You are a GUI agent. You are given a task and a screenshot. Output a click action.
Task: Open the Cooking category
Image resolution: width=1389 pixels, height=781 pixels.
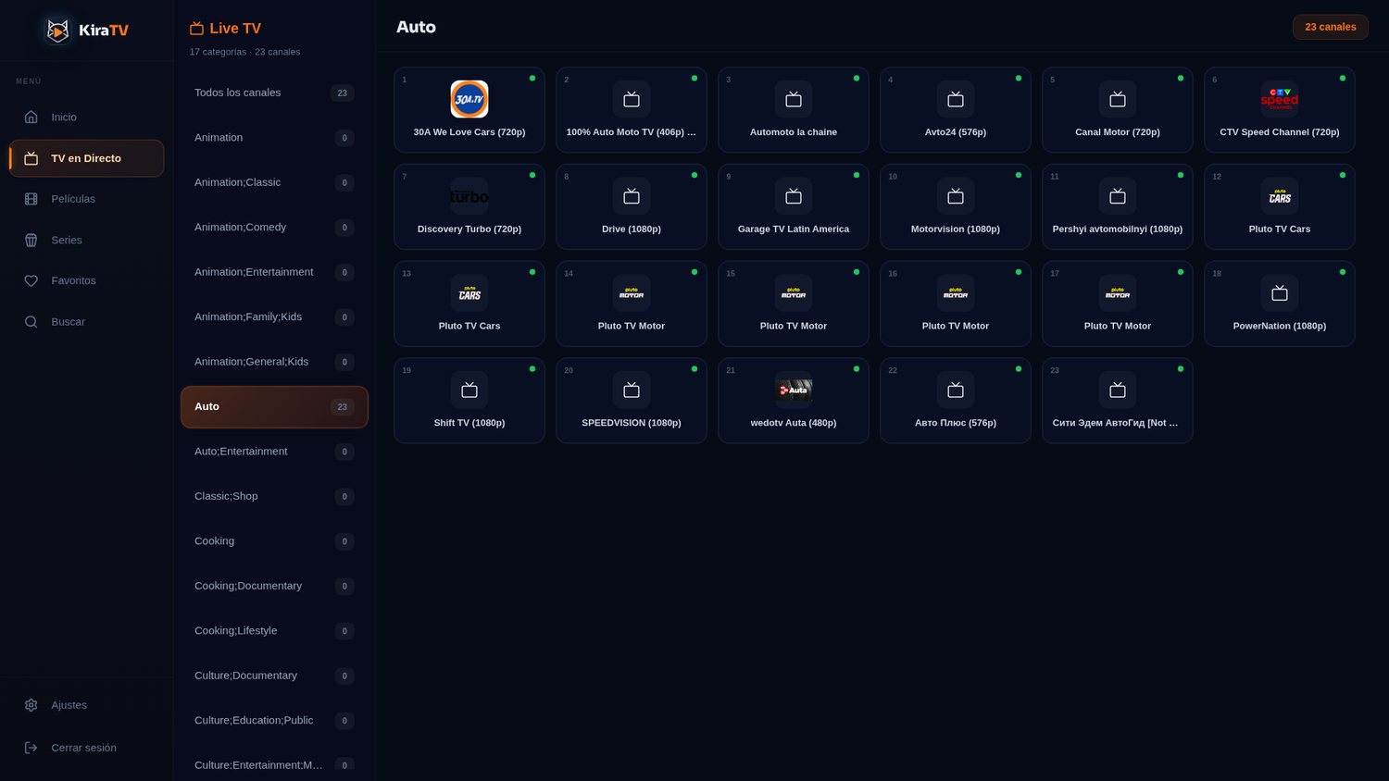click(274, 541)
